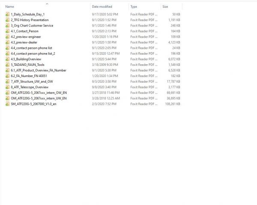Viewport: 257px width, 205px height.
Task: Click the size value 24 KB
Action: coord(176,48)
